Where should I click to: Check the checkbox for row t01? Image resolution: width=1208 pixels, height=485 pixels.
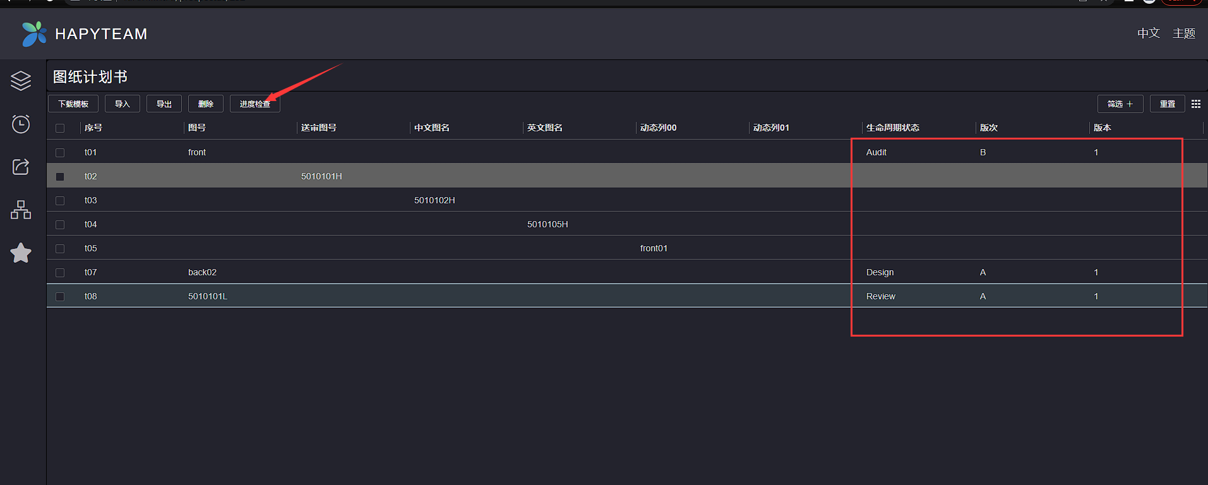coord(60,153)
